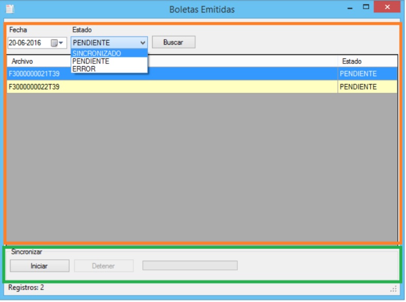Select SINCRONIZADO from the Estado list
This screenshot has height=302, width=406.
(109, 53)
